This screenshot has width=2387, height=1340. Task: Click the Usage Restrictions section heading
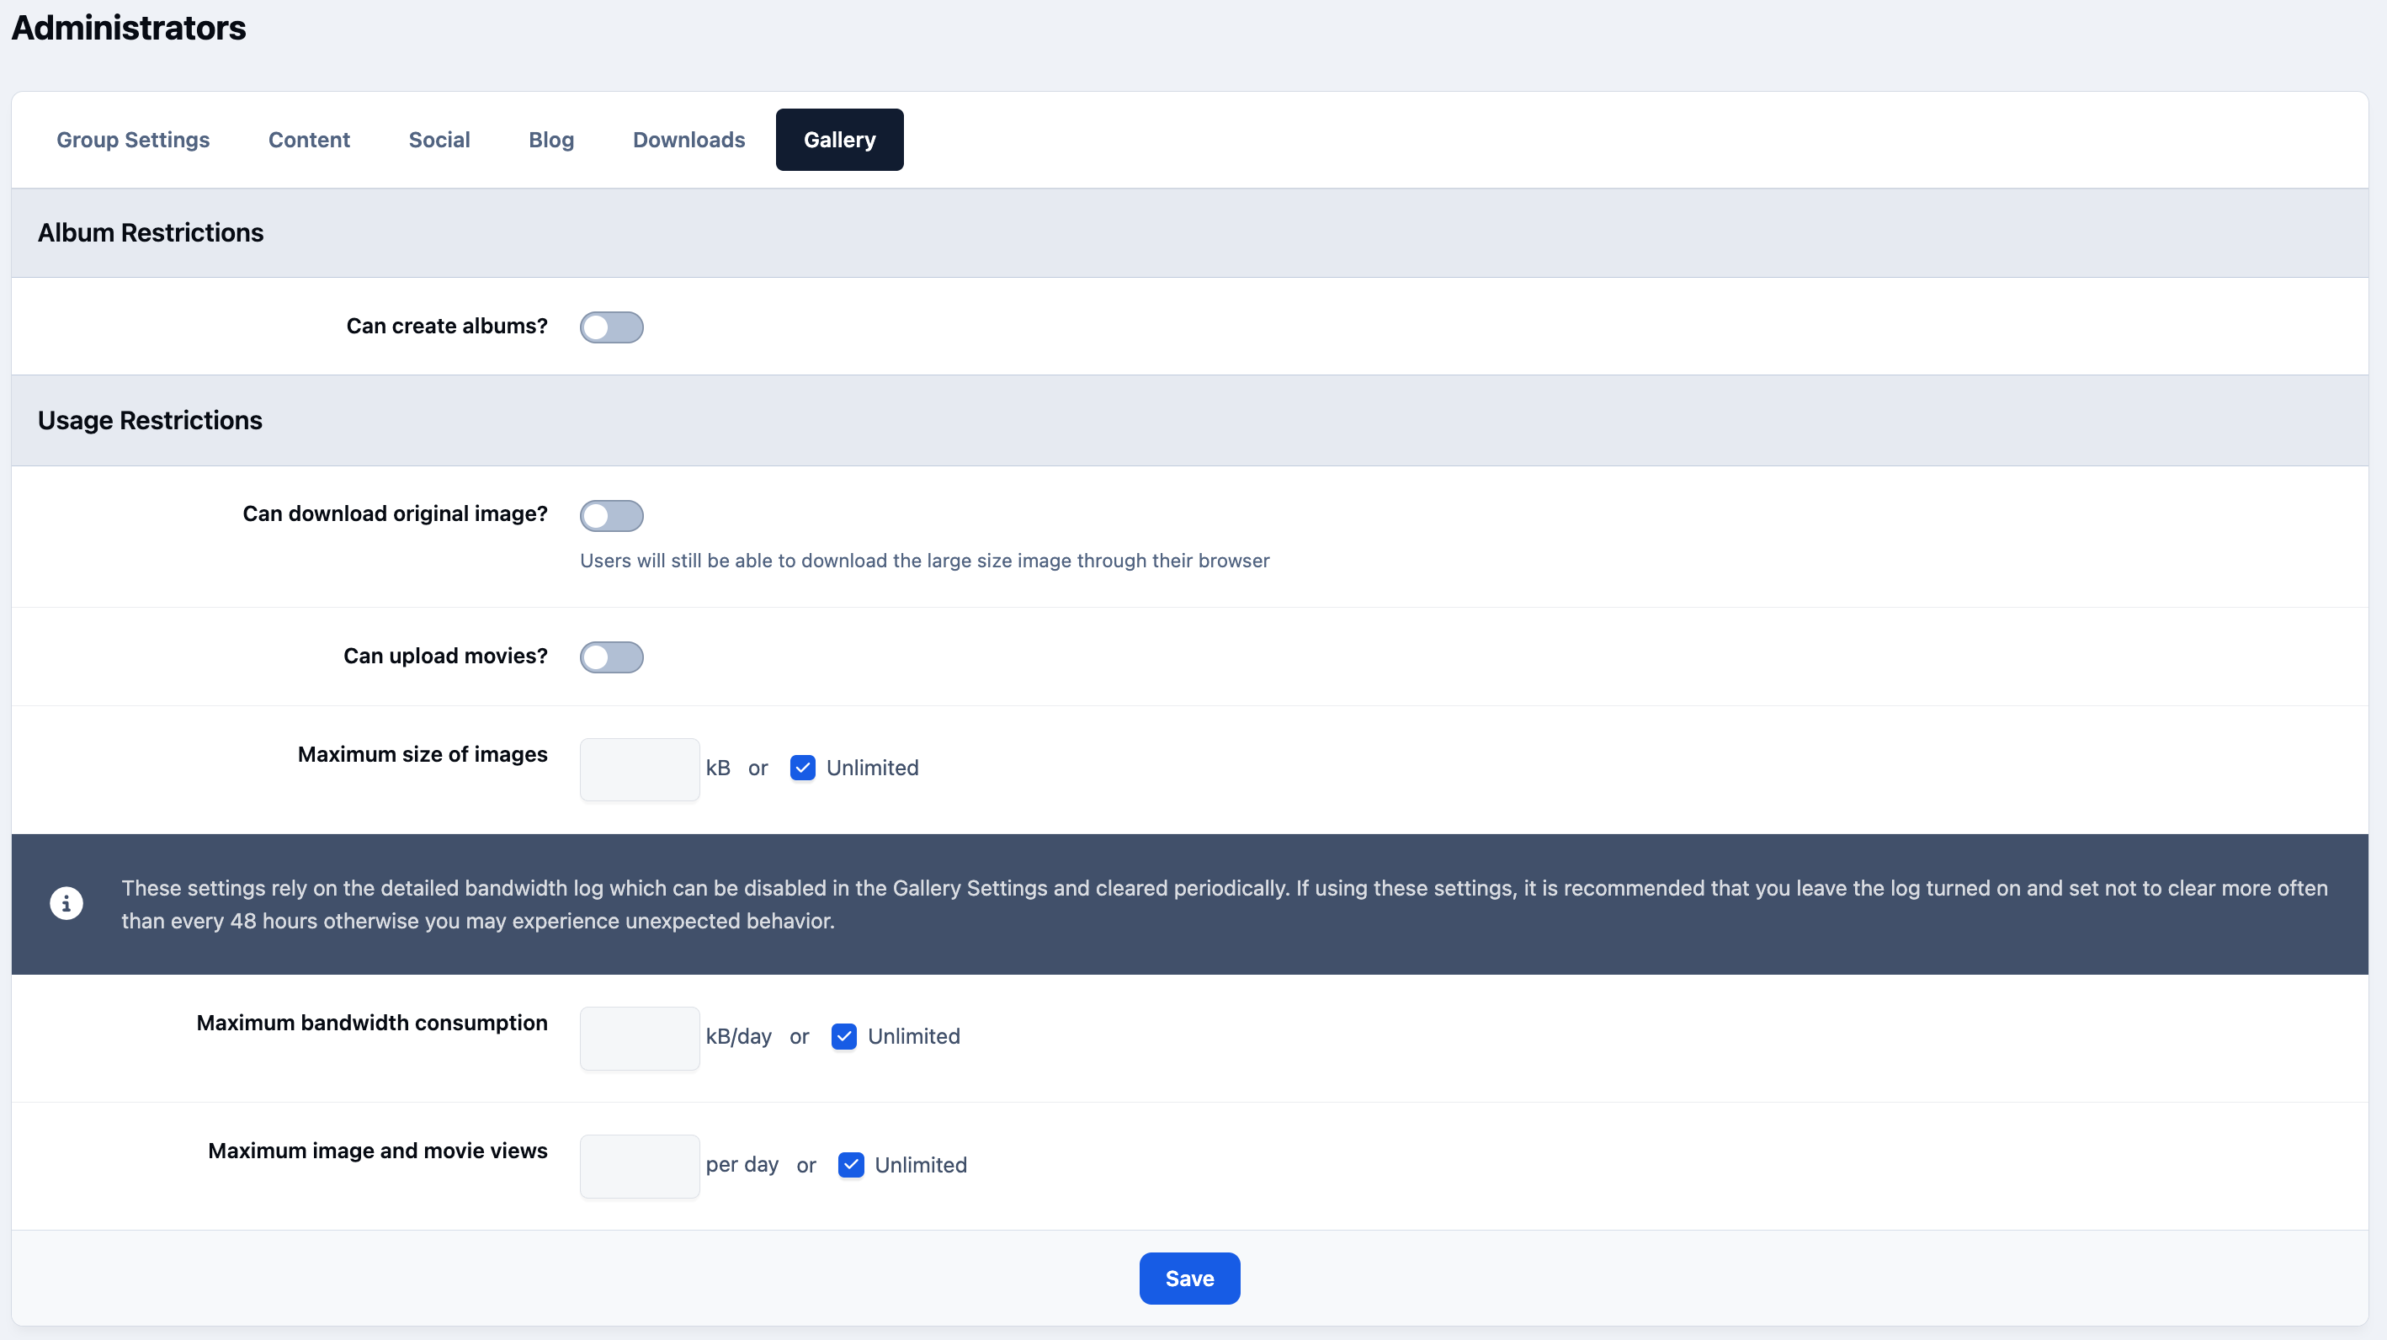tap(150, 421)
